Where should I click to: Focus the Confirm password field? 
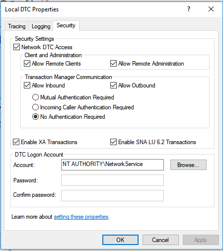tap(112, 195)
